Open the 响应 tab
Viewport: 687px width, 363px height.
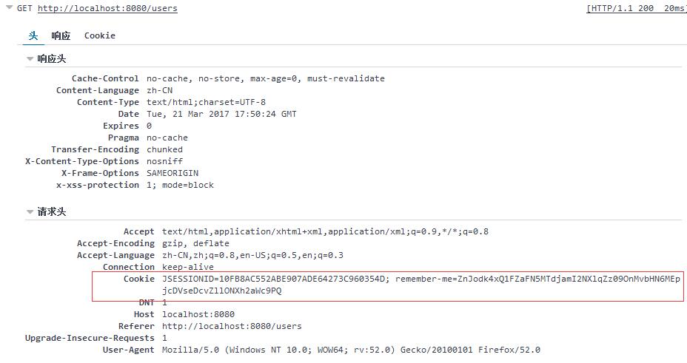(x=61, y=35)
